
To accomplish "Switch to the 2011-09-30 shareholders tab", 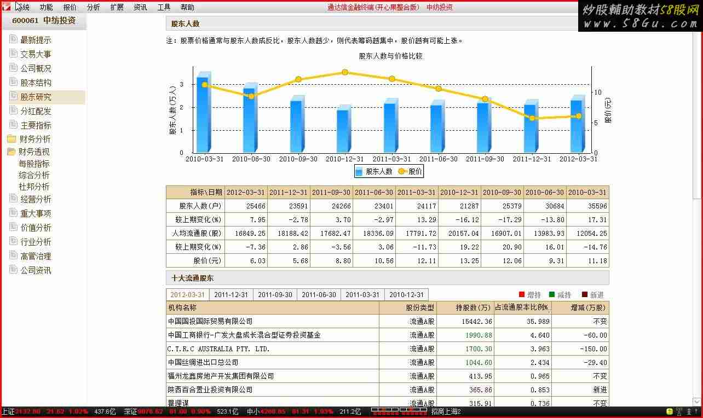I will pos(275,294).
